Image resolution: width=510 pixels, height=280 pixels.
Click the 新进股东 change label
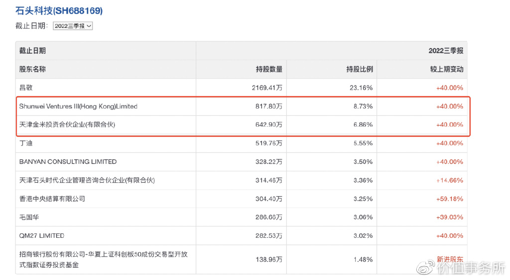tap(450, 259)
